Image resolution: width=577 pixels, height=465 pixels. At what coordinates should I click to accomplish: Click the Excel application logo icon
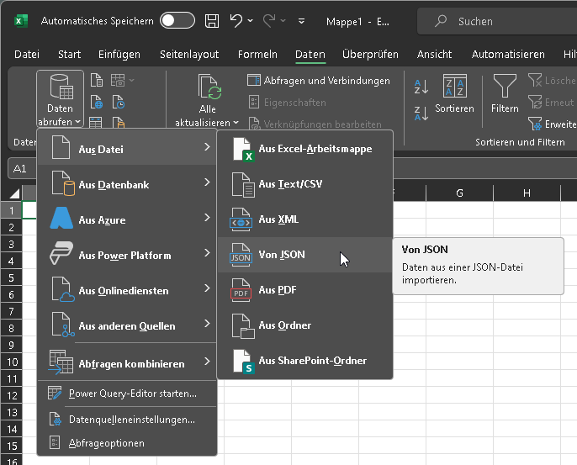point(19,20)
